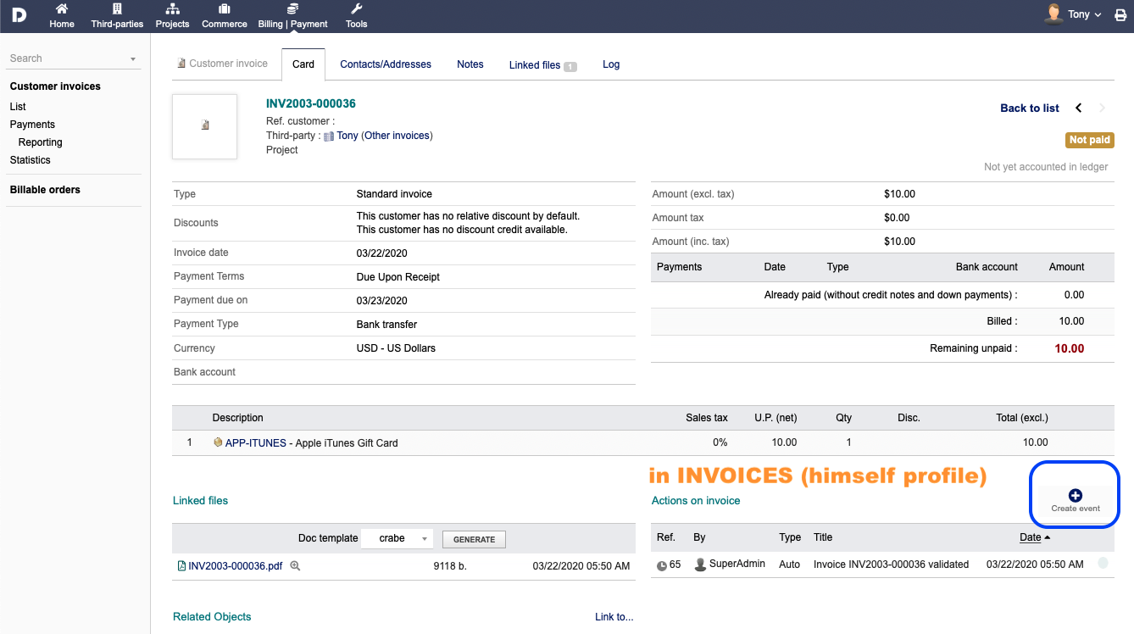
Task: Switch to the Contacts/Addresses tab
Action: pyautogui.click(x=386, y=64)
